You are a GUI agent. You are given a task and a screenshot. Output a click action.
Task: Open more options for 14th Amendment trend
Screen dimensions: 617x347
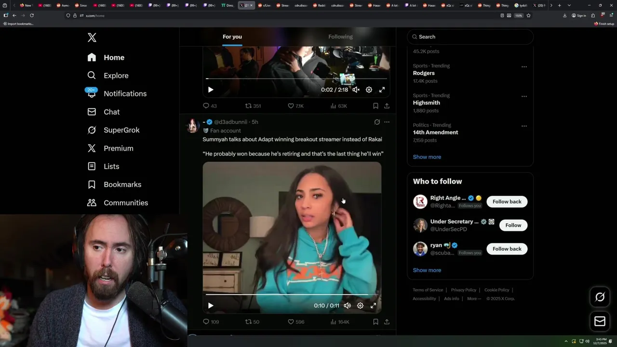click(524, 126)
